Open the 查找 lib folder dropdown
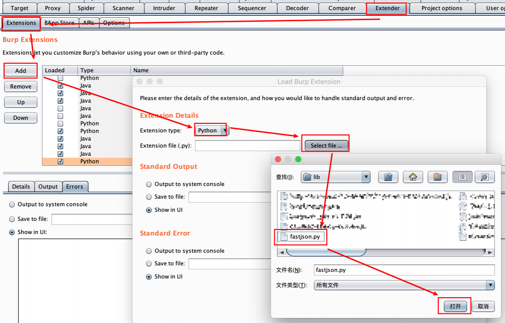 pyautogui.click(x=336, y=177)
